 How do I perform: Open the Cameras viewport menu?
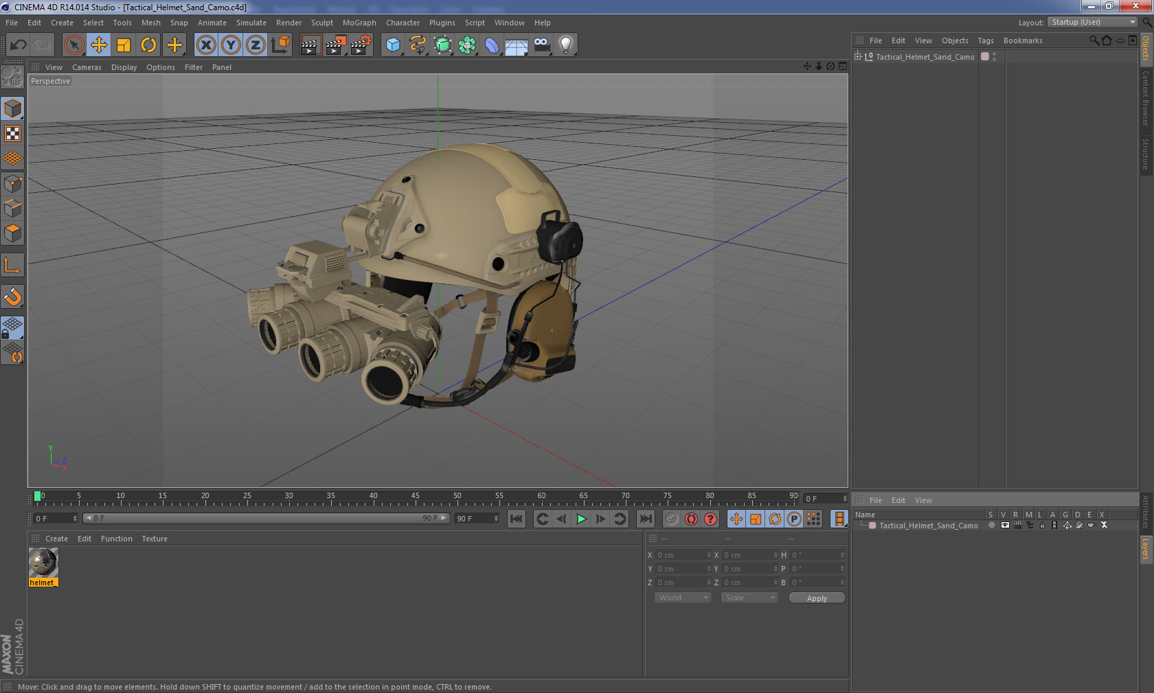87,67
